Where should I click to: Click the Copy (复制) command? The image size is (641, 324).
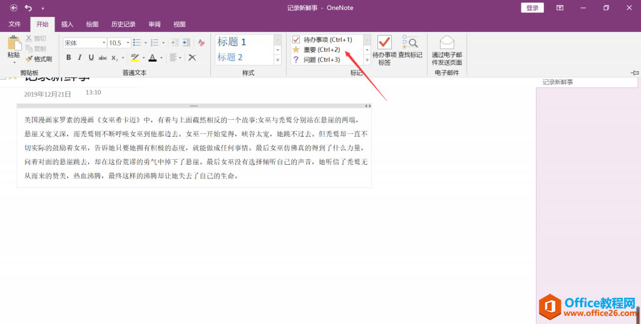pyautogui.click(x=36, y=49)
